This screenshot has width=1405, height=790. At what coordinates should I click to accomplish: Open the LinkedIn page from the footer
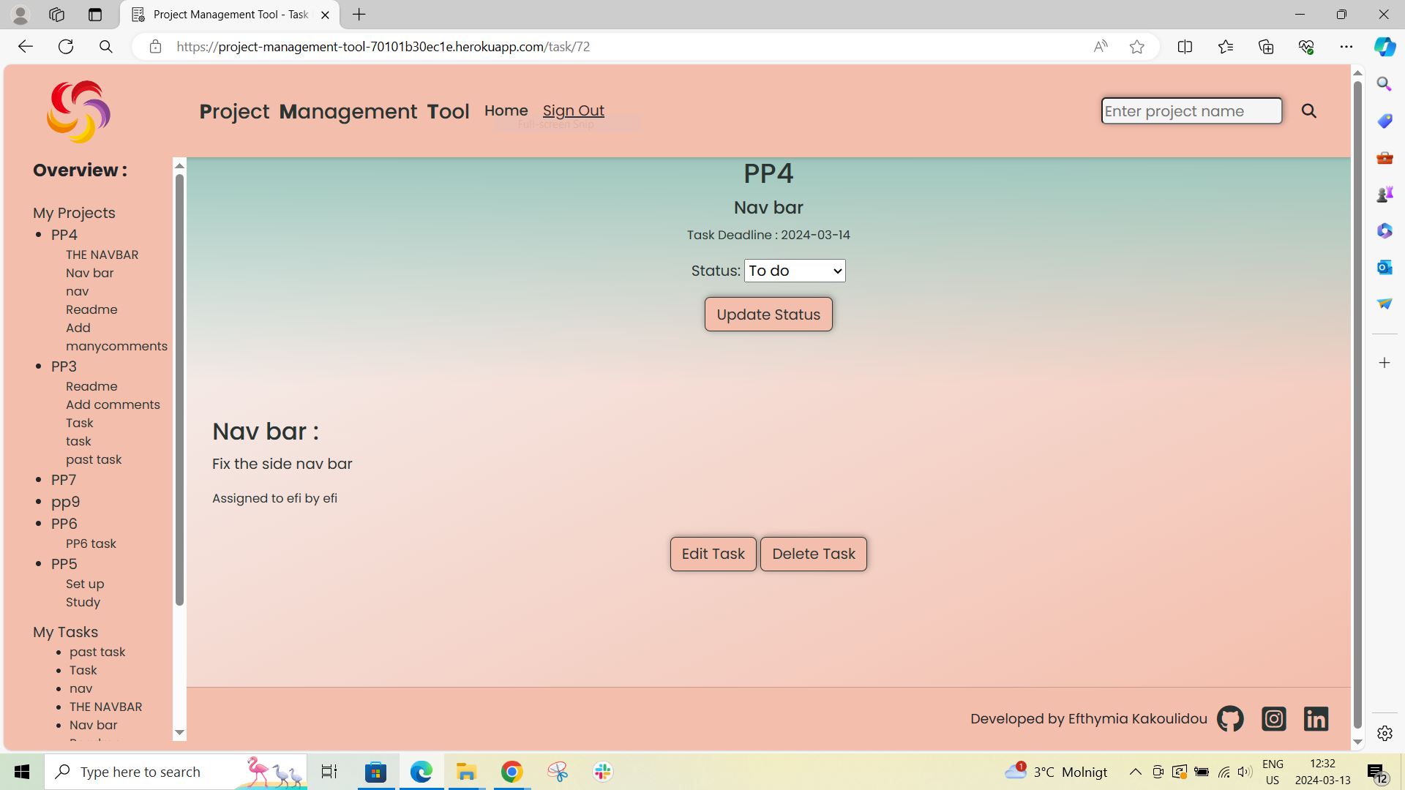pyautogui.click(x=1316, y=718)
